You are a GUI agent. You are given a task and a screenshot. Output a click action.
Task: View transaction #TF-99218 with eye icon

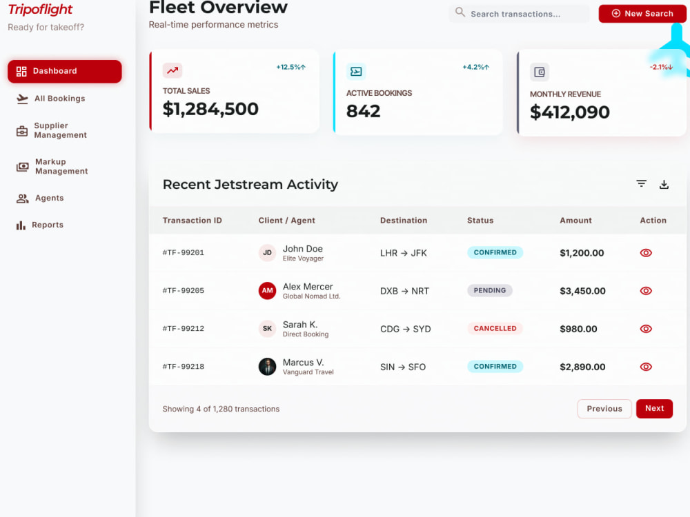[646, 367]
